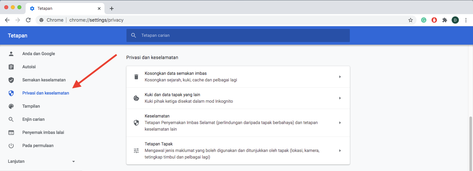Image resolution: width=473 pixels, height=171 pixels.
Task: Open the profile avatar labeled D
Action: (x=455, y=20)
